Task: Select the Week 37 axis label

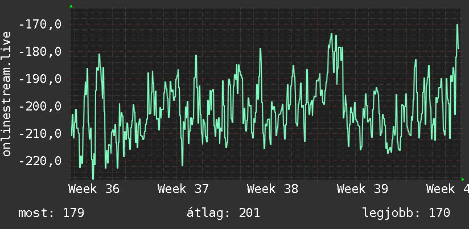Action: tap(183, 189)
